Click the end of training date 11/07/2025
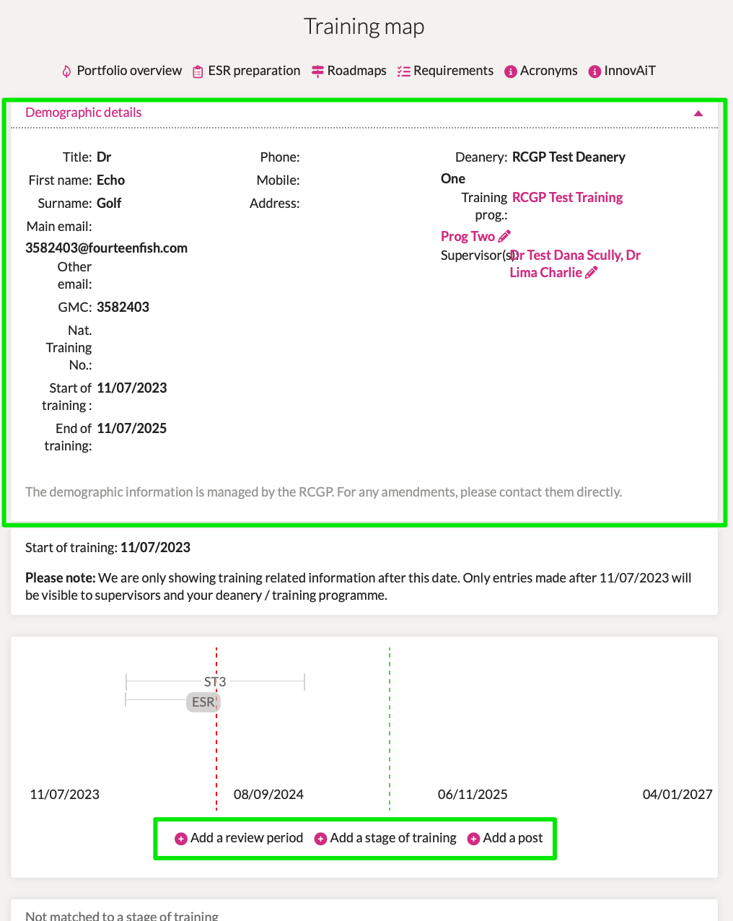This screenshot has height=921, width=733. point(132,429)
